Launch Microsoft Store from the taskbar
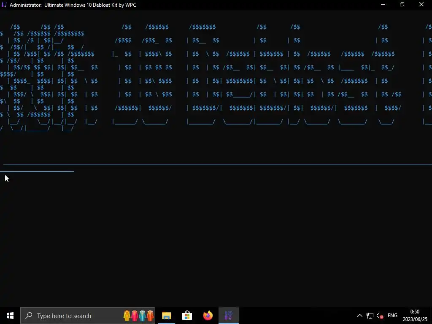Screen dimensions: 432x324 point(187,316)
